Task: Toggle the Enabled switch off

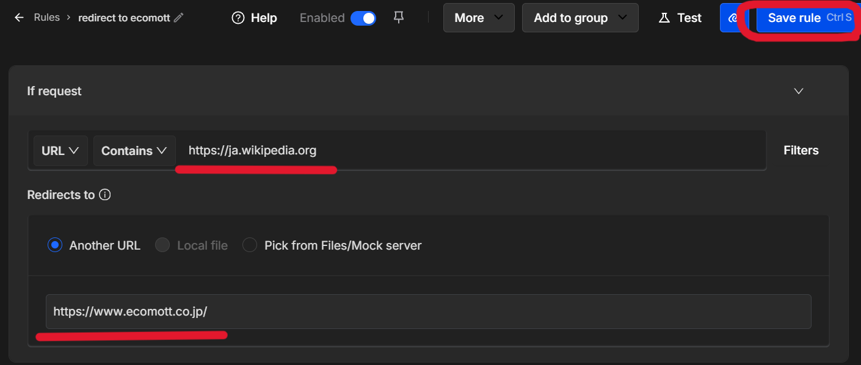Action: [363, 18]
